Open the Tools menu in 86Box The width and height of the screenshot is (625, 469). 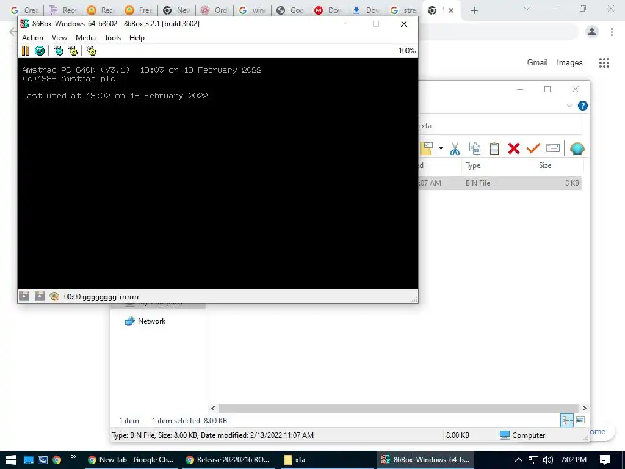tap(112, 37)
